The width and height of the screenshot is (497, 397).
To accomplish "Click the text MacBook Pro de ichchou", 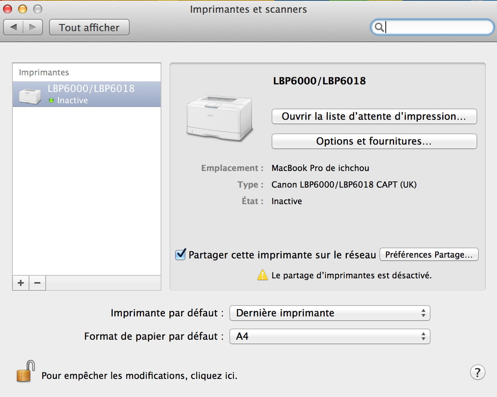I will [x=320, y=168].
